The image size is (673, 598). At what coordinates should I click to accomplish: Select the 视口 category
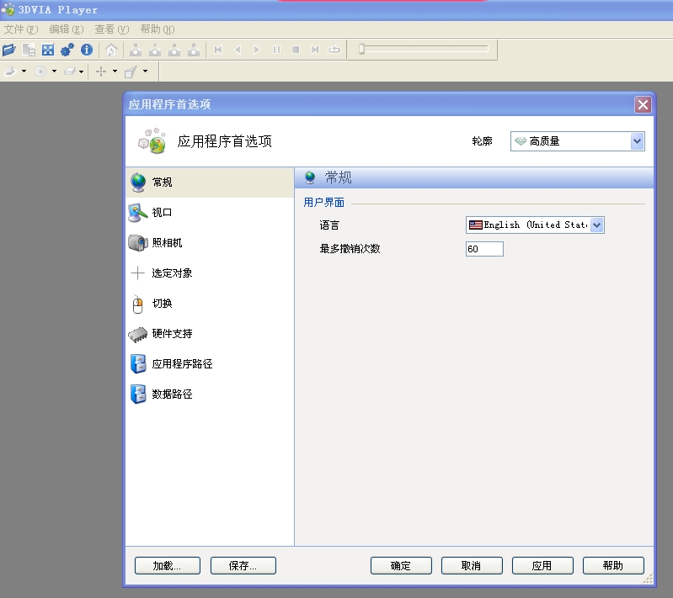(210, 212)
